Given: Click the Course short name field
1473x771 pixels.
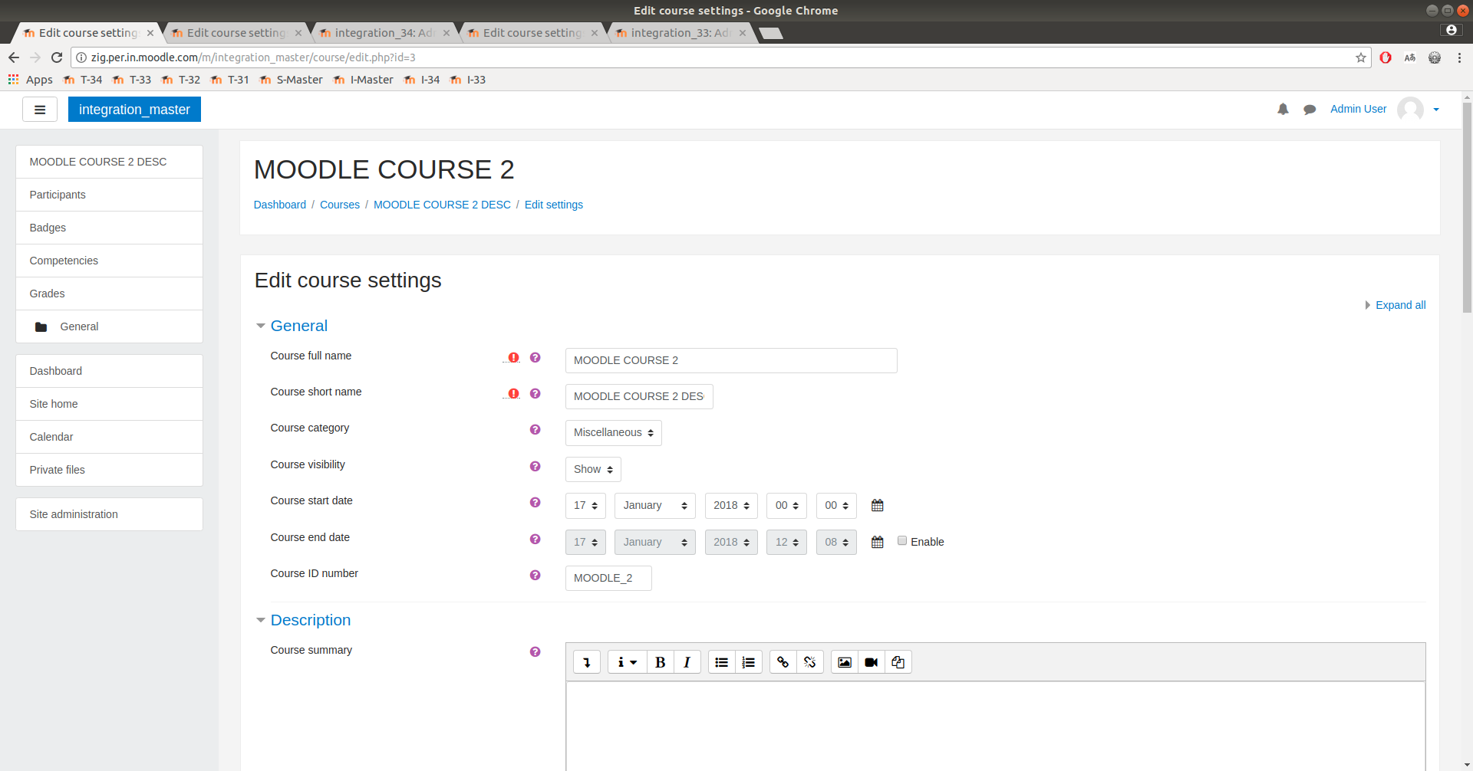Looking at the screenshot, I should click(x=639, y=397).
